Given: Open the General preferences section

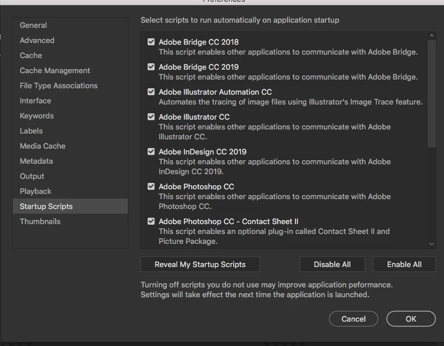Looking at the screenshot, I should [33, 25].
